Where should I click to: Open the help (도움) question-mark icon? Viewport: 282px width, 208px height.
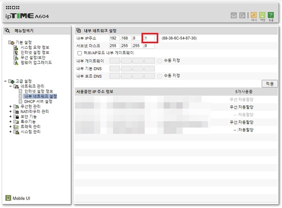click(271, 15)
